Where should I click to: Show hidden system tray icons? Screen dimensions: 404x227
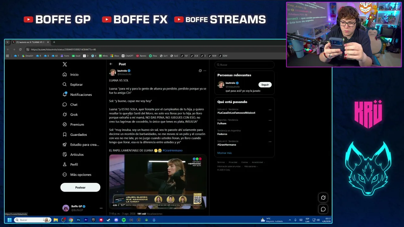point(290,220)
